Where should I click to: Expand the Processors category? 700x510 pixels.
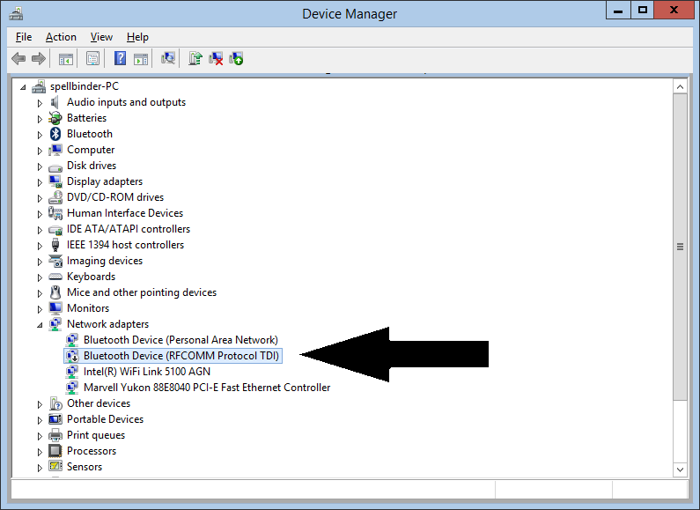coord(40,451)
